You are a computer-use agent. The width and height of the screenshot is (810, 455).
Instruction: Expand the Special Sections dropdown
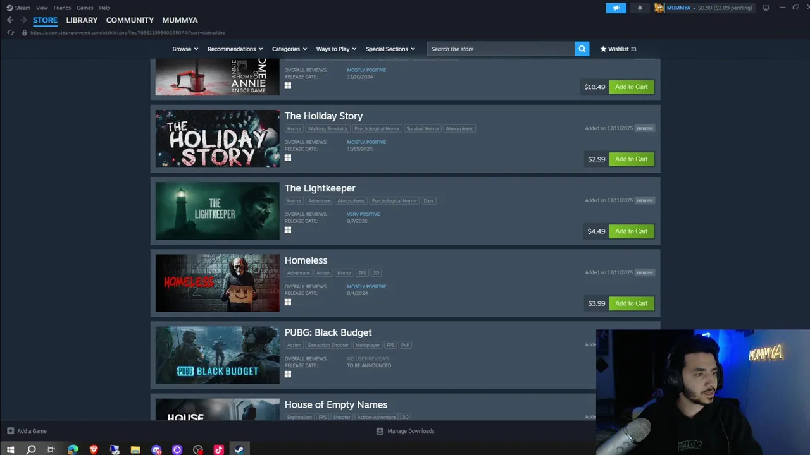pyautogui.click(x=390, y=49)
